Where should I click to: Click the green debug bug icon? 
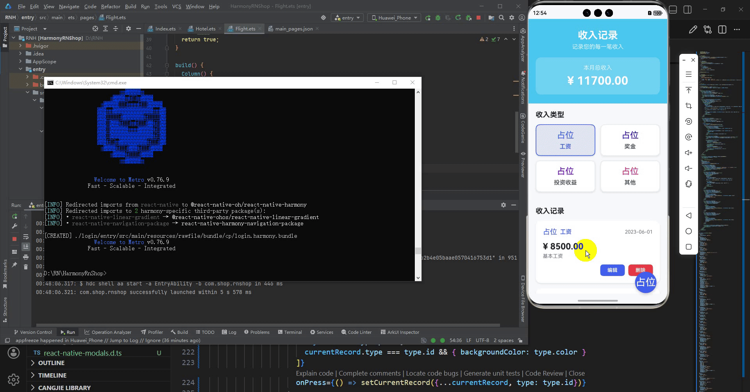tap(438, 18)
